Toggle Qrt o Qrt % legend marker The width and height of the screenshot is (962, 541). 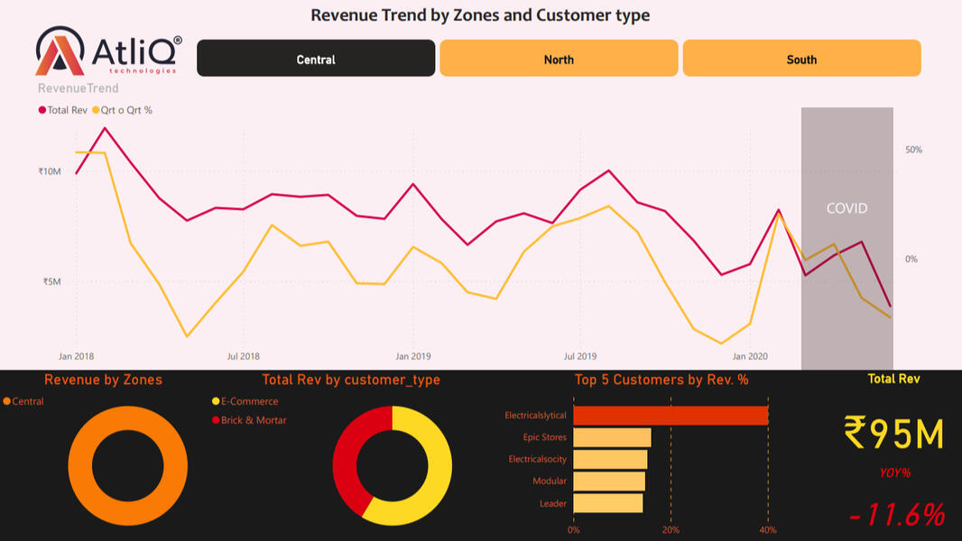coord(96,110)
